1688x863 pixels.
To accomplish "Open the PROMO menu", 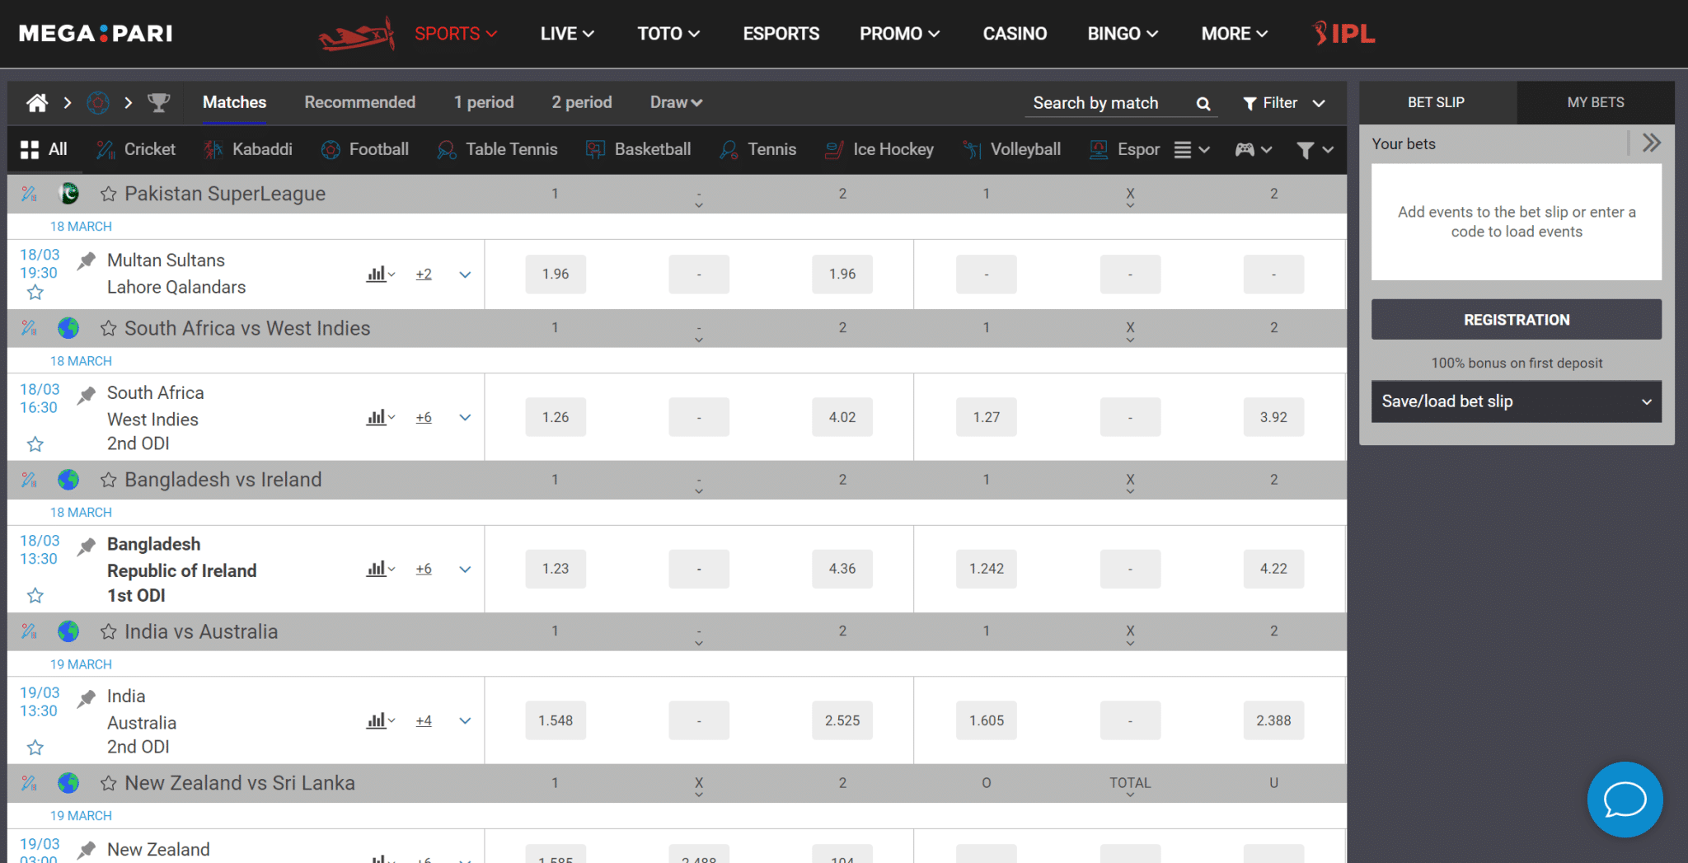I will [x=899, y=34].
